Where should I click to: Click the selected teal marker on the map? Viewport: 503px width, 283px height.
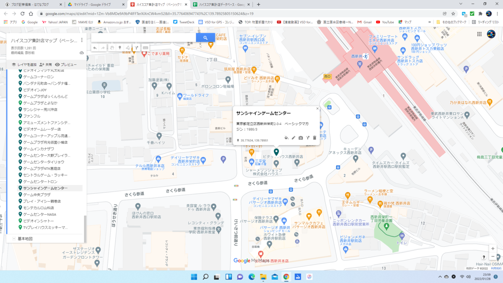276,152
